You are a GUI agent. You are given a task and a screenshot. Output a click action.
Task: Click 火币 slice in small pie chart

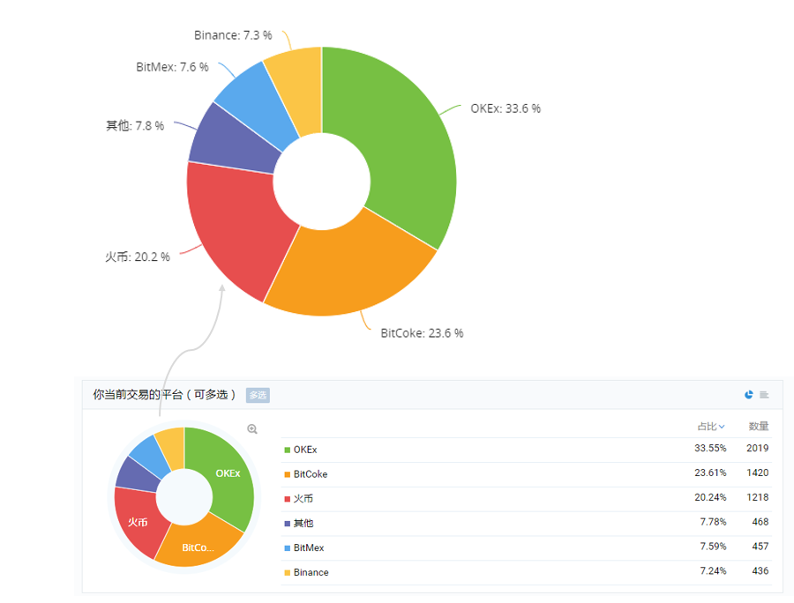pos(138,521)
